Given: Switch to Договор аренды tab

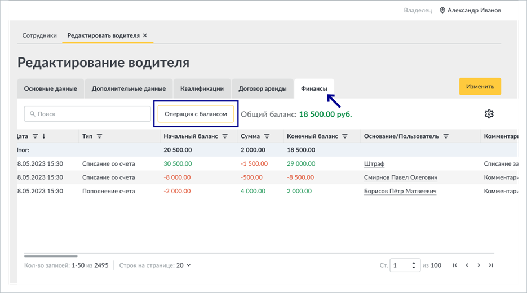Looking at the screenshot, I should pos(263,88).
